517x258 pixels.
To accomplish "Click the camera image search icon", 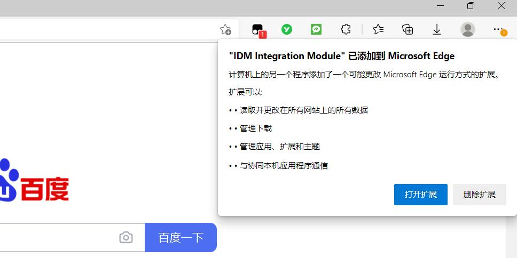I will pos(126,237).
